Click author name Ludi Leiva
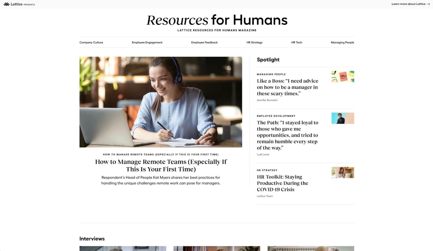The width and height of the screenshot is (433, 251). click(263, 154)
